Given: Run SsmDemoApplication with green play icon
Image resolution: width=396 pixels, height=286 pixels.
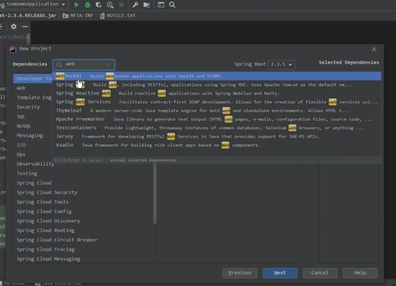Looking at the screenshot, I should [x=77, y=5].
